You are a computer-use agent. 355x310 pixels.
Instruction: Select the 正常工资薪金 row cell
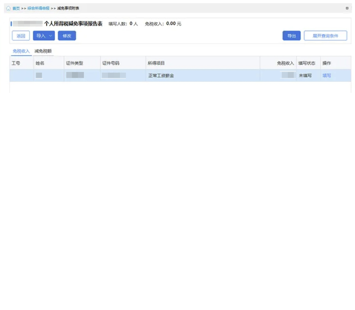click(x=161, y=76)
